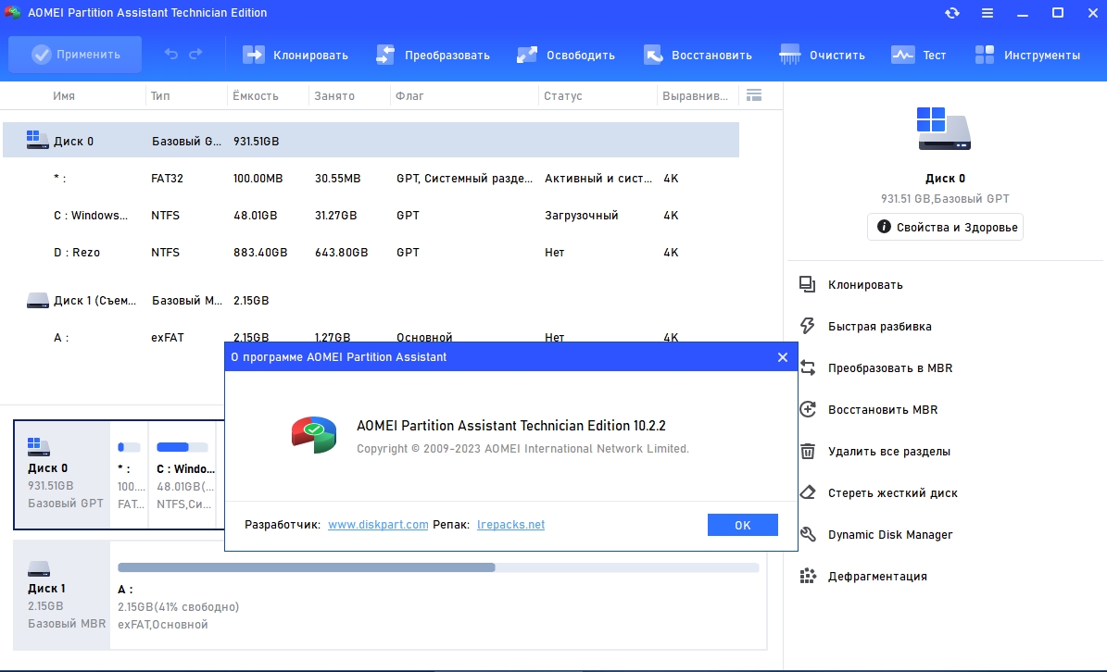Select Dynamic Disk Manager in sidebar

889,535
